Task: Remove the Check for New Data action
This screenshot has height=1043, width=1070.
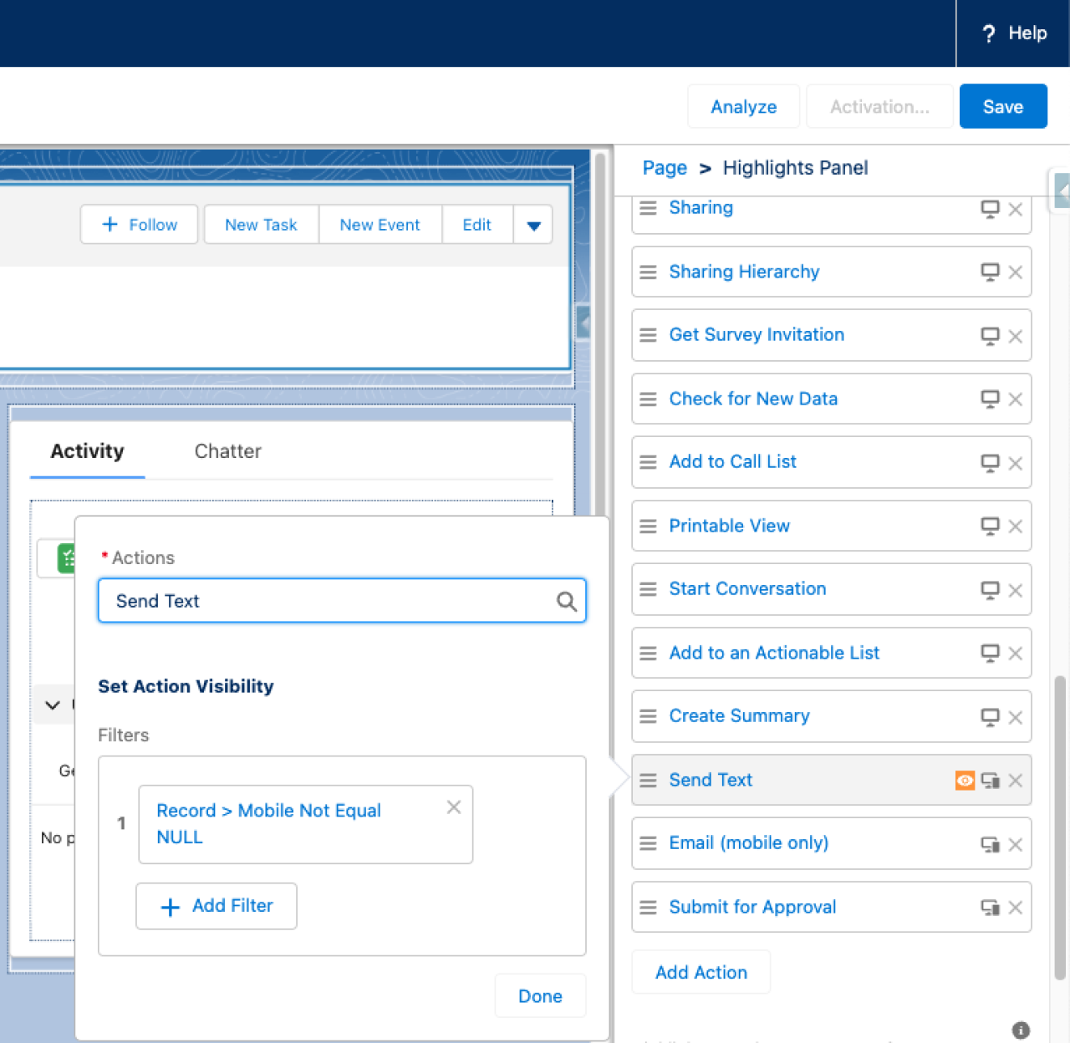Action: [x=1016, y=399]
